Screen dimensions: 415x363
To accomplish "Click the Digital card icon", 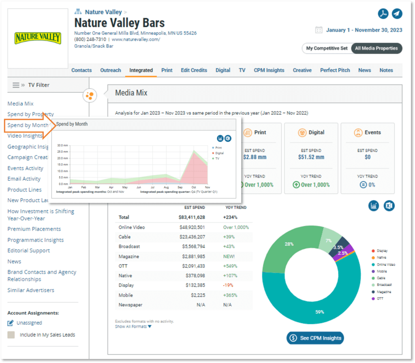I will 302,132.
